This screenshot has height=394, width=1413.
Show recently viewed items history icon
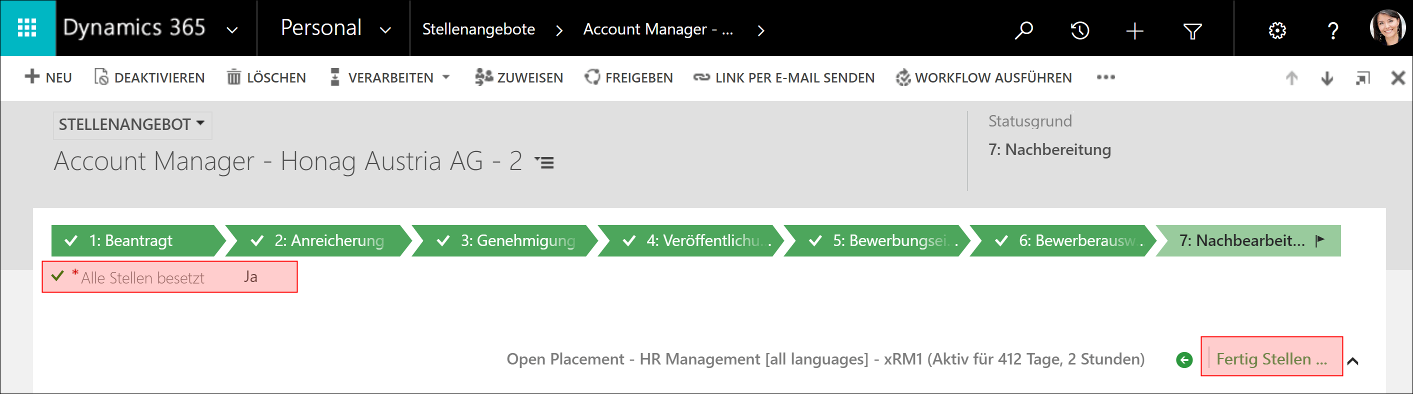click(1080, 30)
